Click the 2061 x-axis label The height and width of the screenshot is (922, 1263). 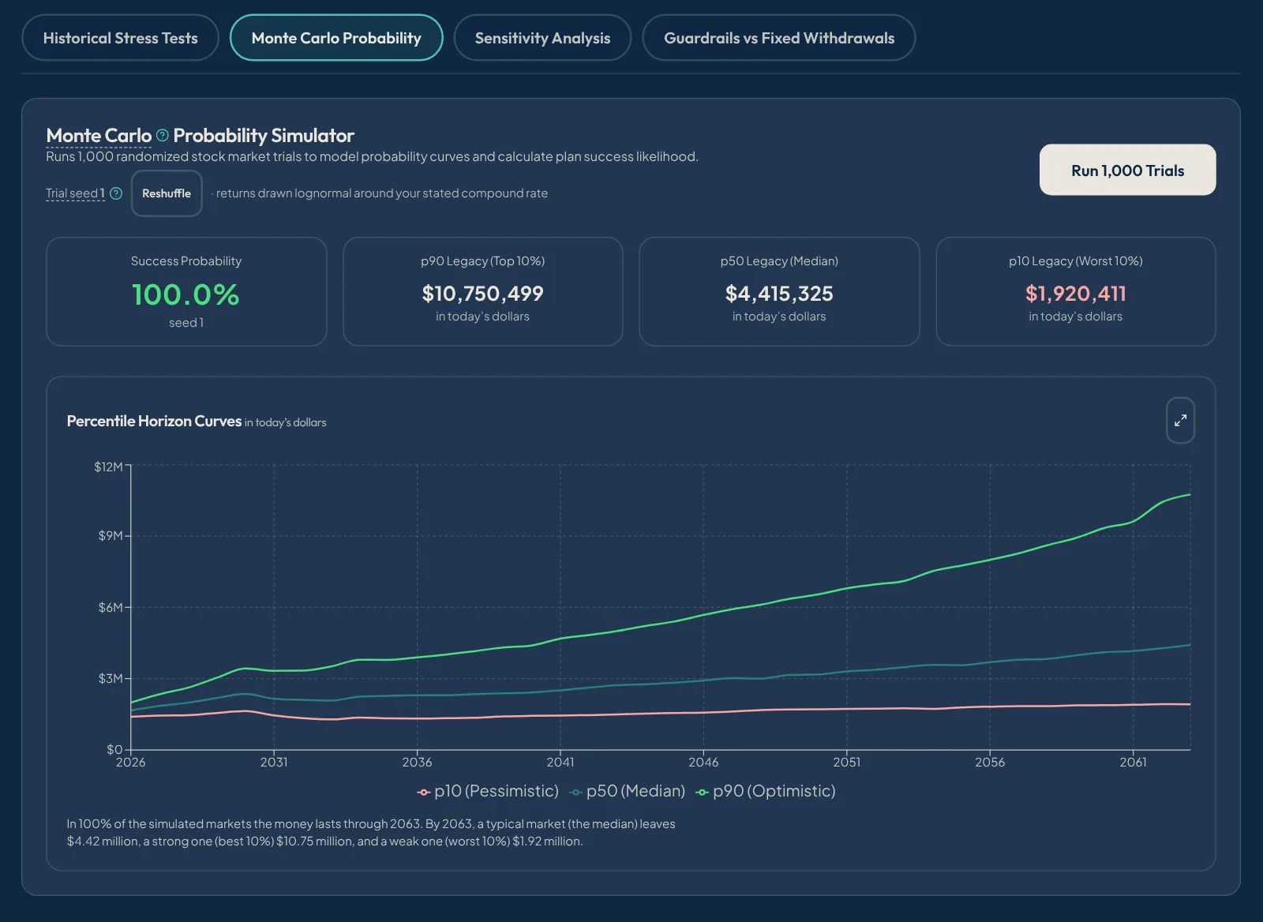point(1133,762)
